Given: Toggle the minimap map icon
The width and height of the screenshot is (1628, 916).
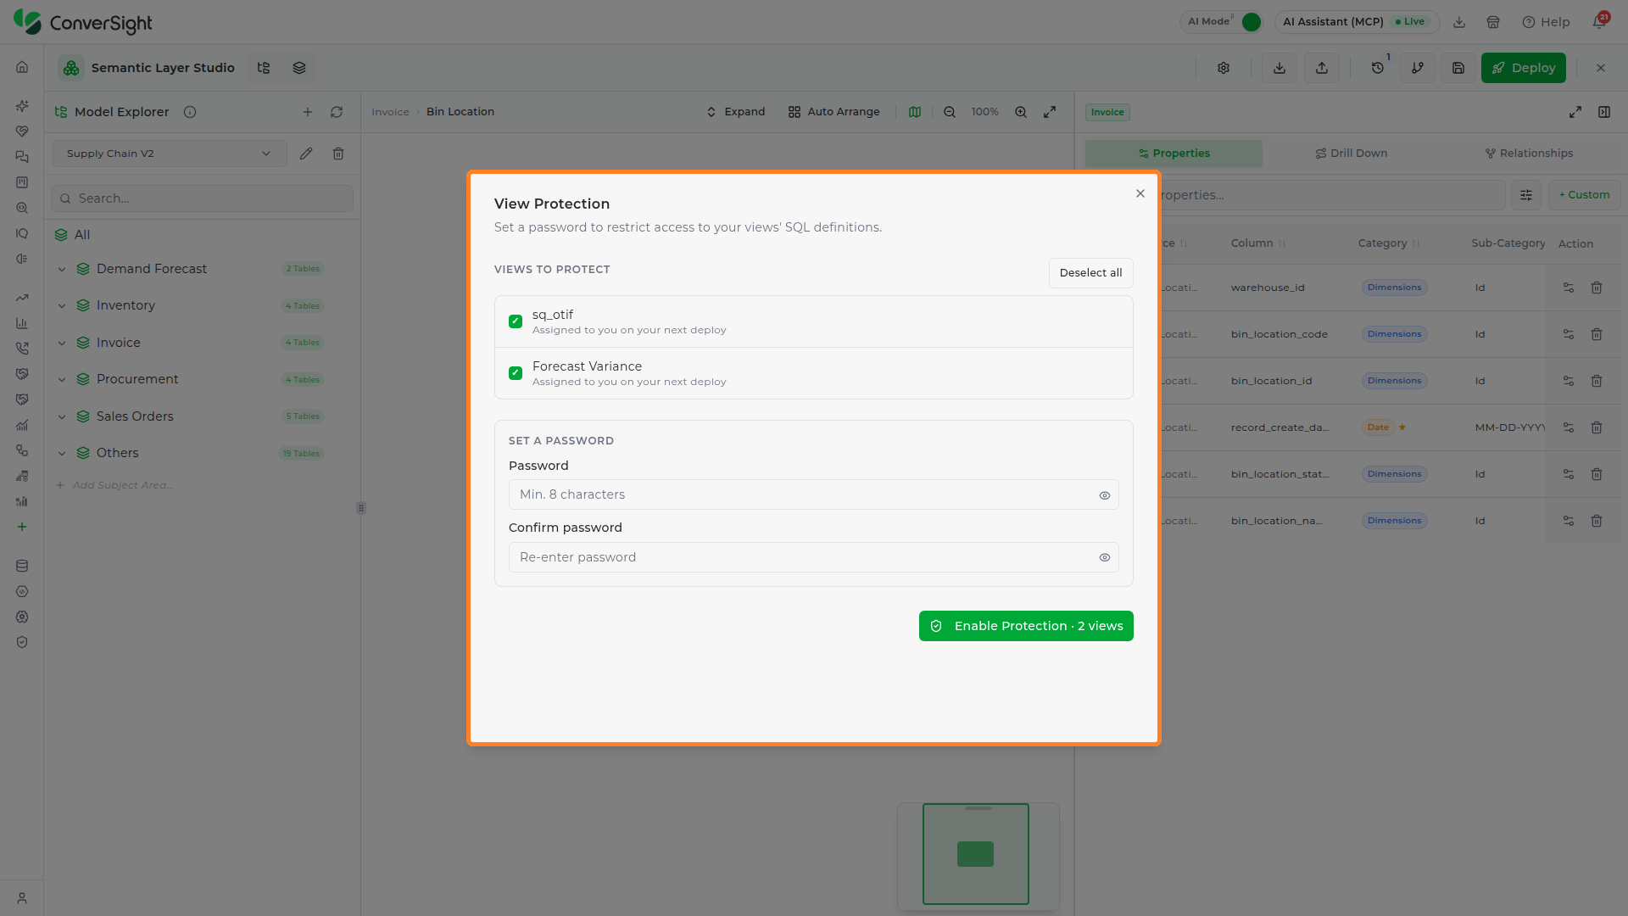Looking at the screenshot, I should tap(915, 112).
